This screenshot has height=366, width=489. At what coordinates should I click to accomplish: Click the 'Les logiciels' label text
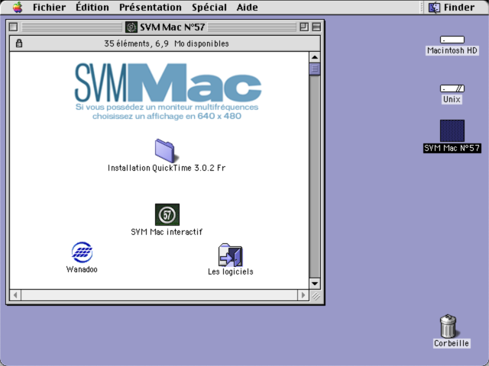(x=231, y=271)
